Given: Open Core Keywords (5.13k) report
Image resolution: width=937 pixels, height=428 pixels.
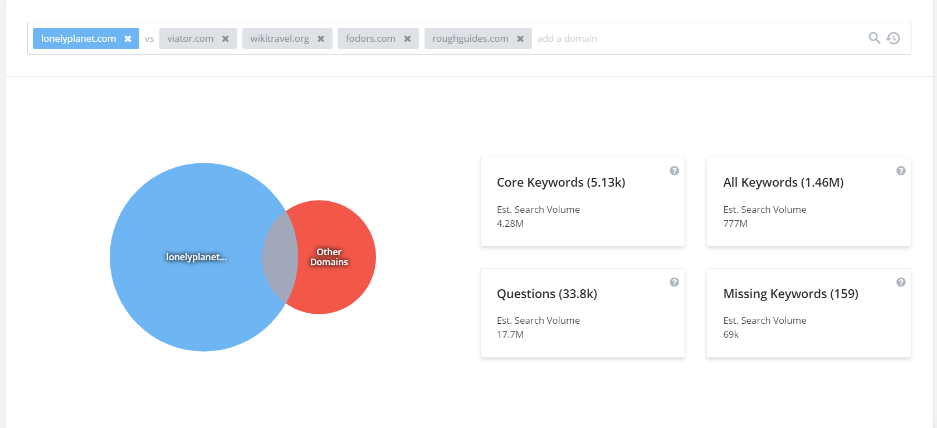Looking at the screenshot, I should (x=560, y=182).
